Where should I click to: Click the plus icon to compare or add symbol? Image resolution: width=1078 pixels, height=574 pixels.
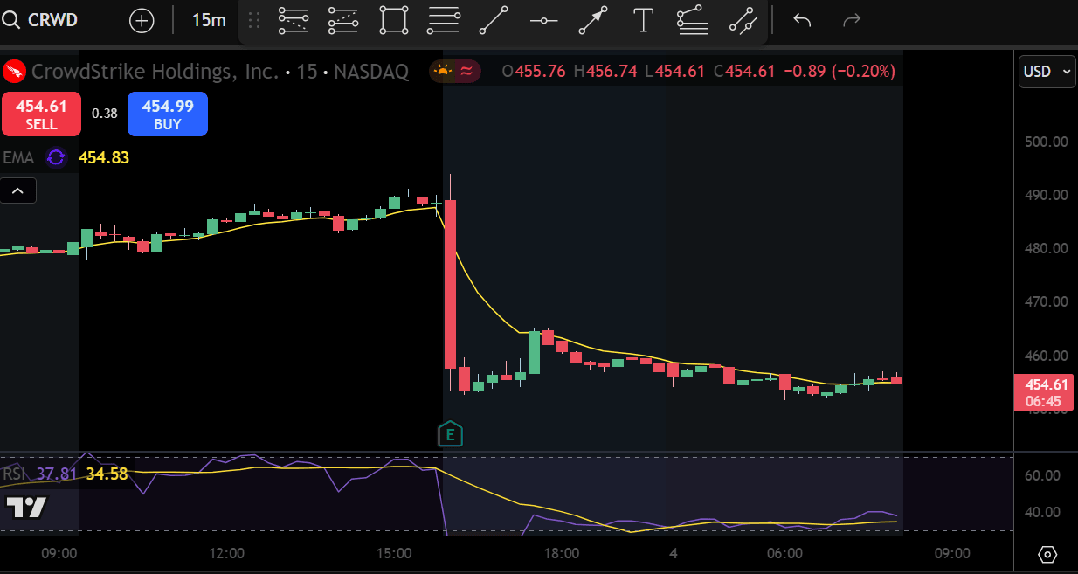pos(142,20)
